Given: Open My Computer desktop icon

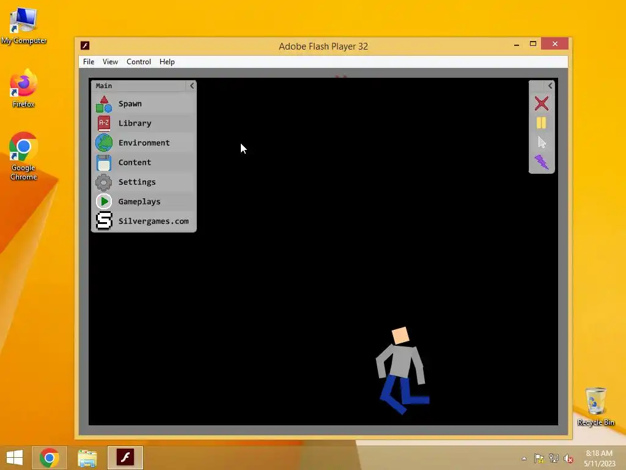Looking at the screenshot, I should click(24, 25).
